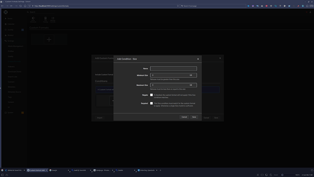Click the Maximum Size field

[173, 85]
